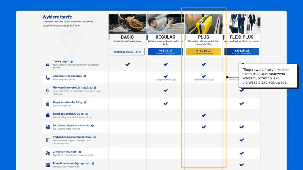Click info icon next to 'Zmień loty bez opłat'
Screen dimensions: 303x170
(80, 152)
